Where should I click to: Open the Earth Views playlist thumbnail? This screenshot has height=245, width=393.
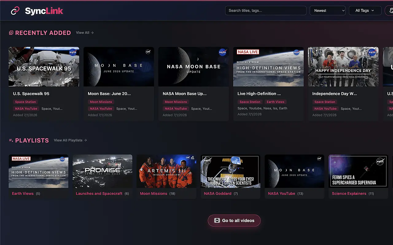(x=39, y=171)
